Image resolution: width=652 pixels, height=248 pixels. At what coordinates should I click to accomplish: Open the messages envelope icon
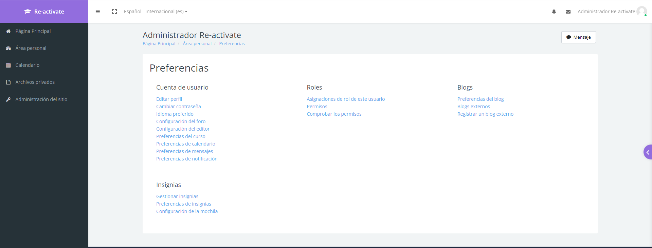tap(568, 12)
